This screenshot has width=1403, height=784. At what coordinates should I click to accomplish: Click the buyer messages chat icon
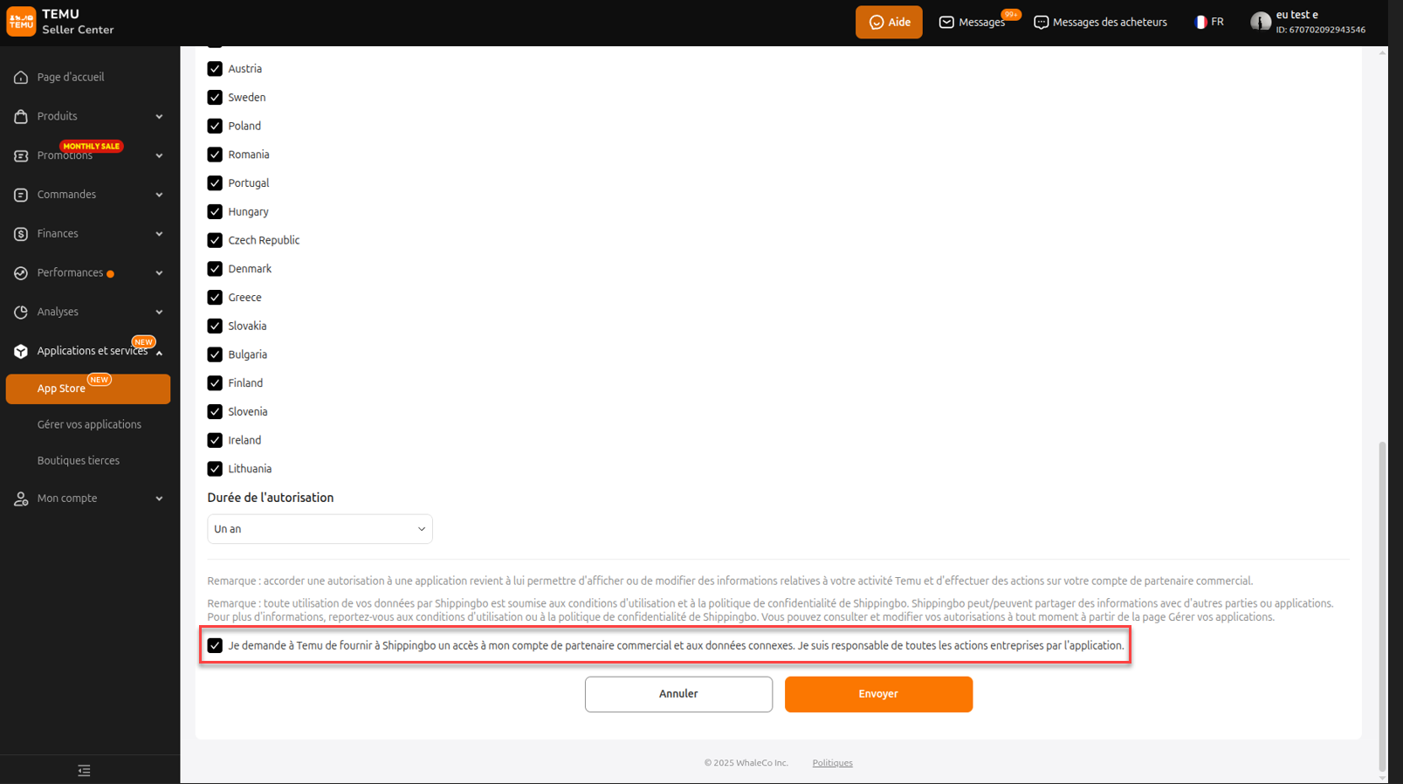click(1041, 22)
